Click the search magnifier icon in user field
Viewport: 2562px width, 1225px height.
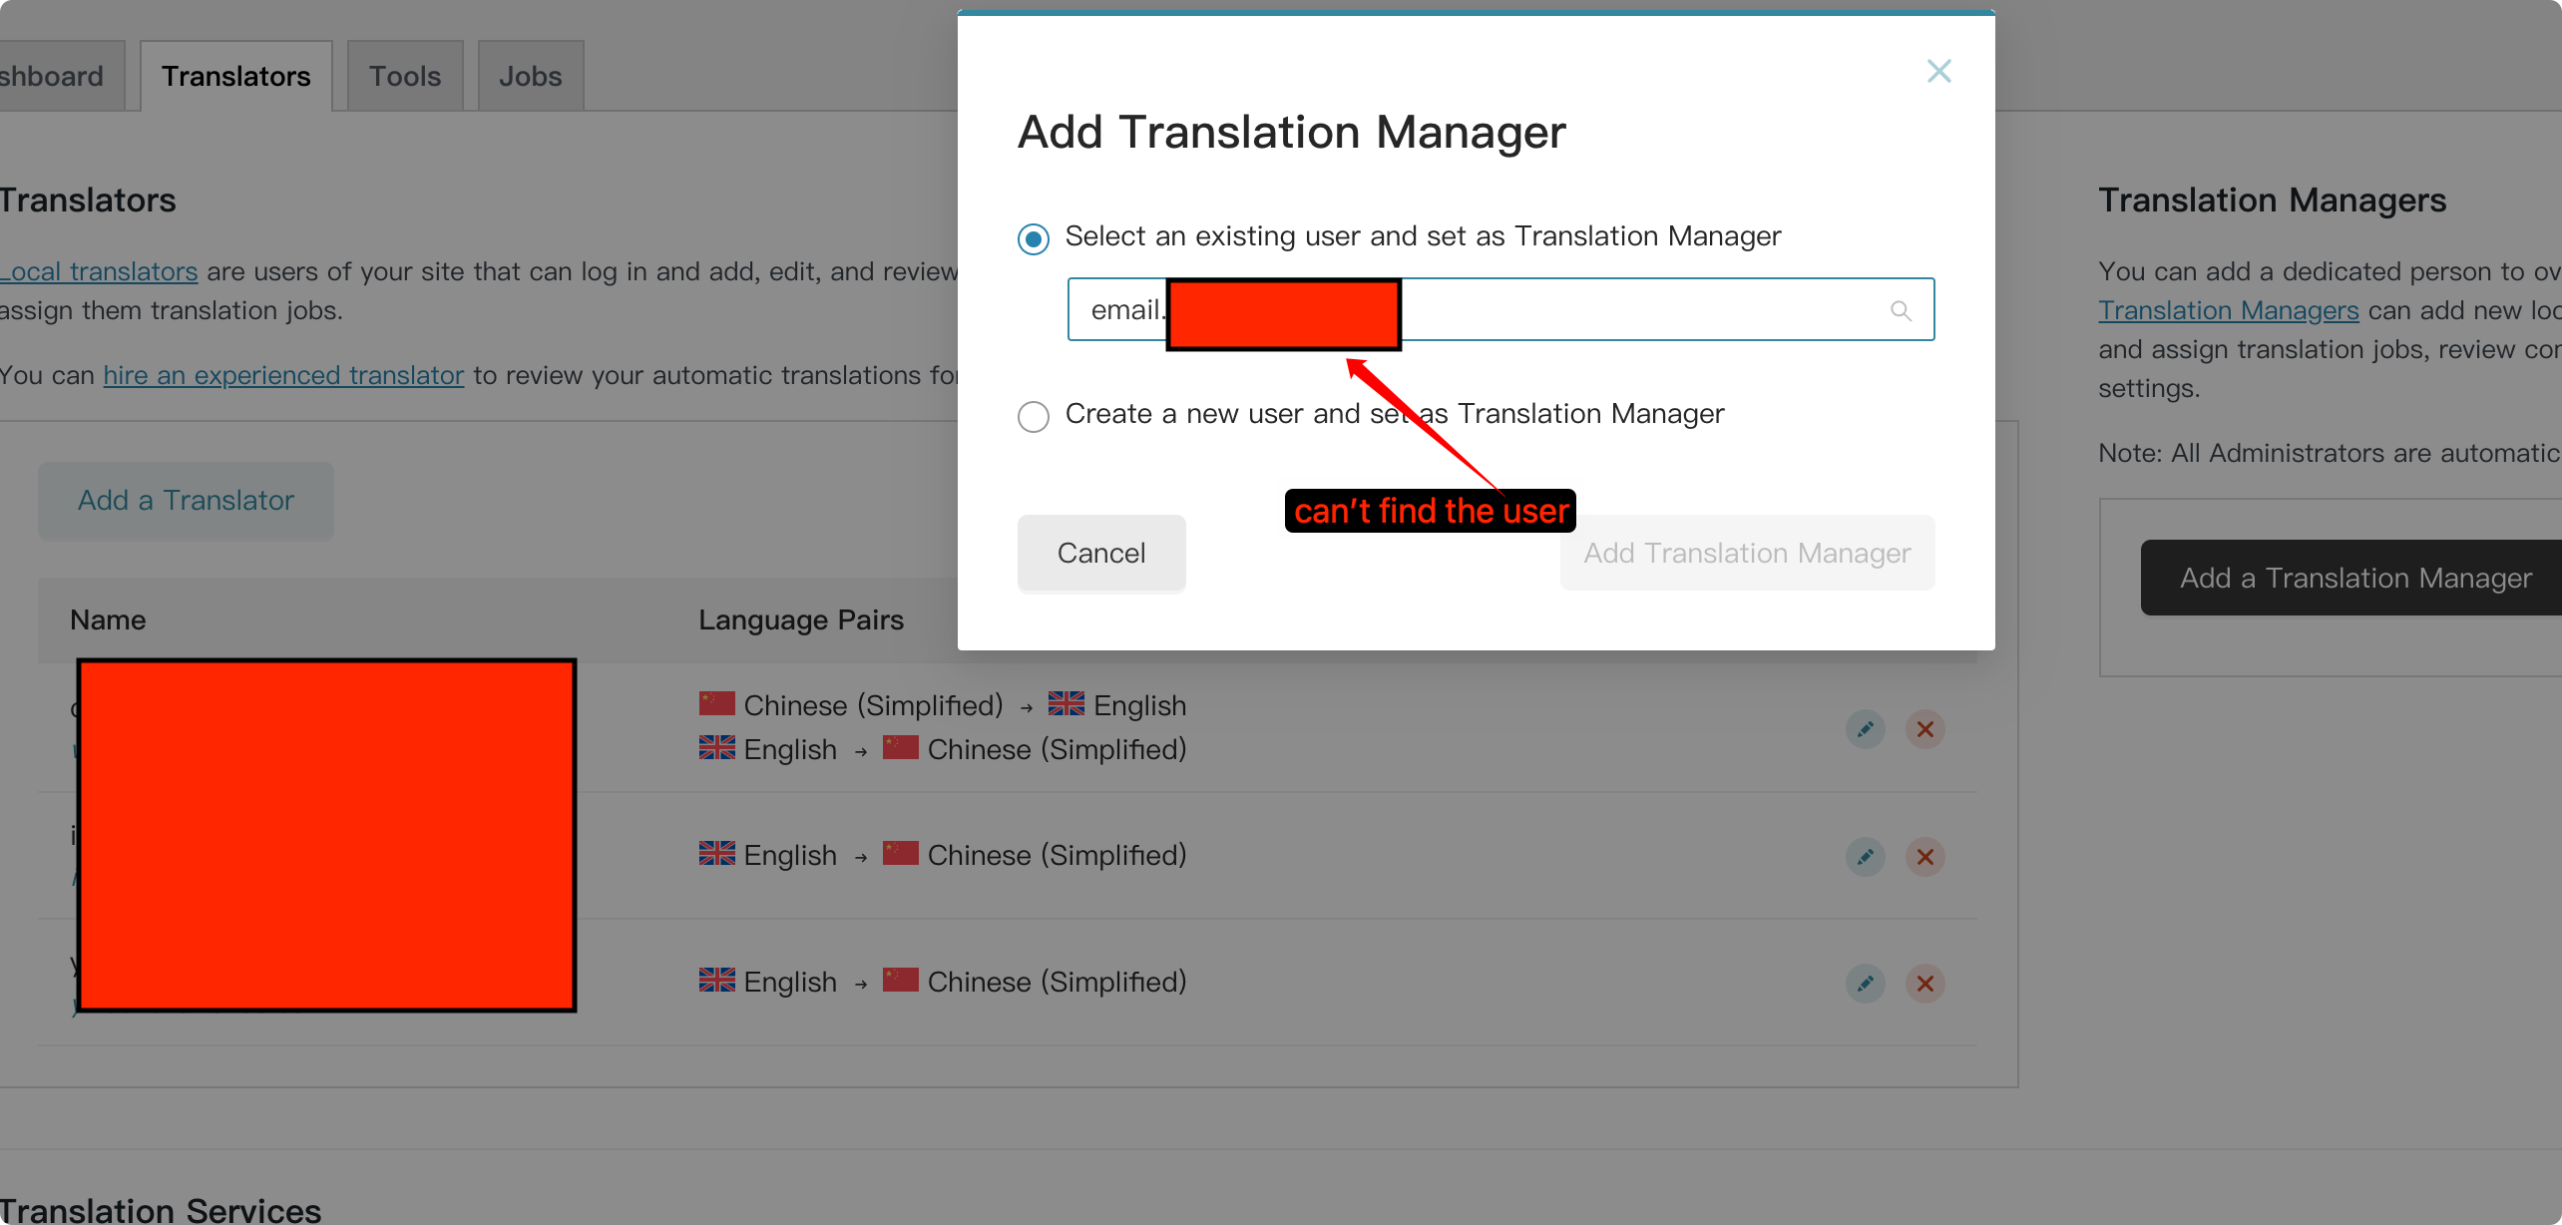[x=1901, y=311]
